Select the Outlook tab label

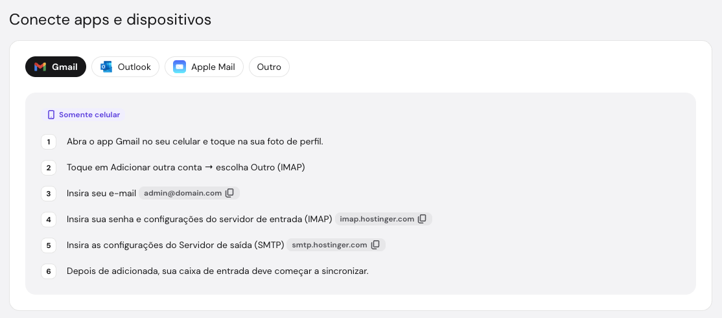pyautogui.click(x=134, y=67)
